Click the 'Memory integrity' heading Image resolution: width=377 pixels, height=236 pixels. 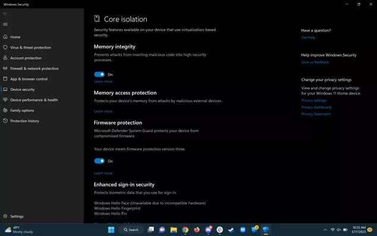115,47
